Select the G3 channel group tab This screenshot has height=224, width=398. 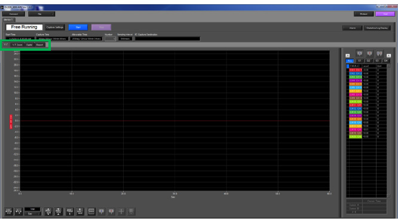pos(377,61)
